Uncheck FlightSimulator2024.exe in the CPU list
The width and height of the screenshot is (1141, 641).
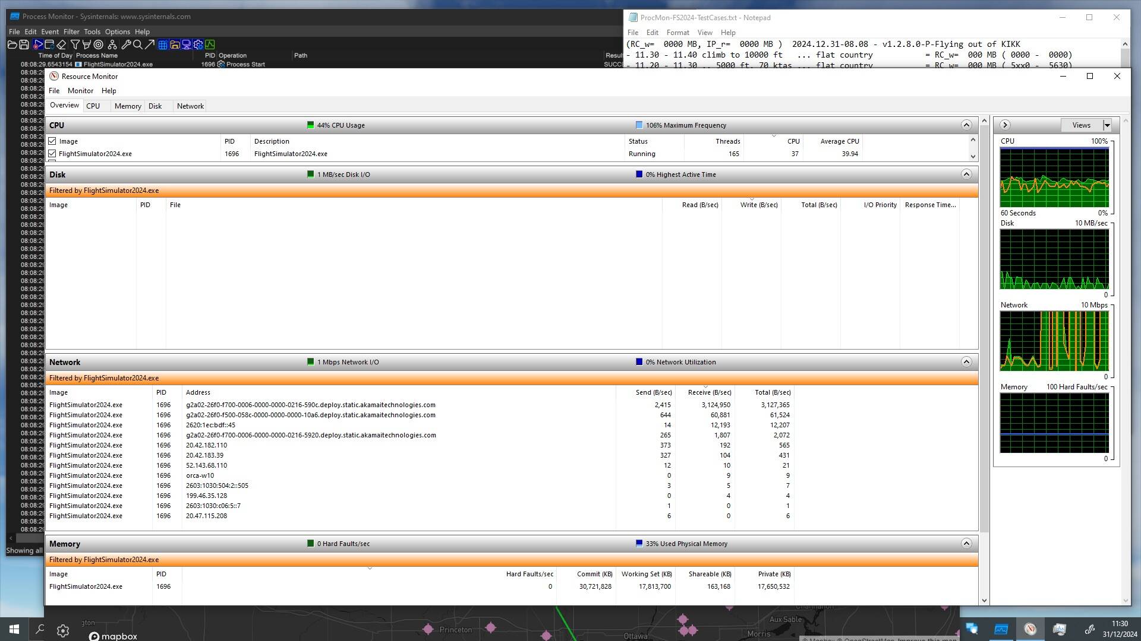tap(53, 153)
